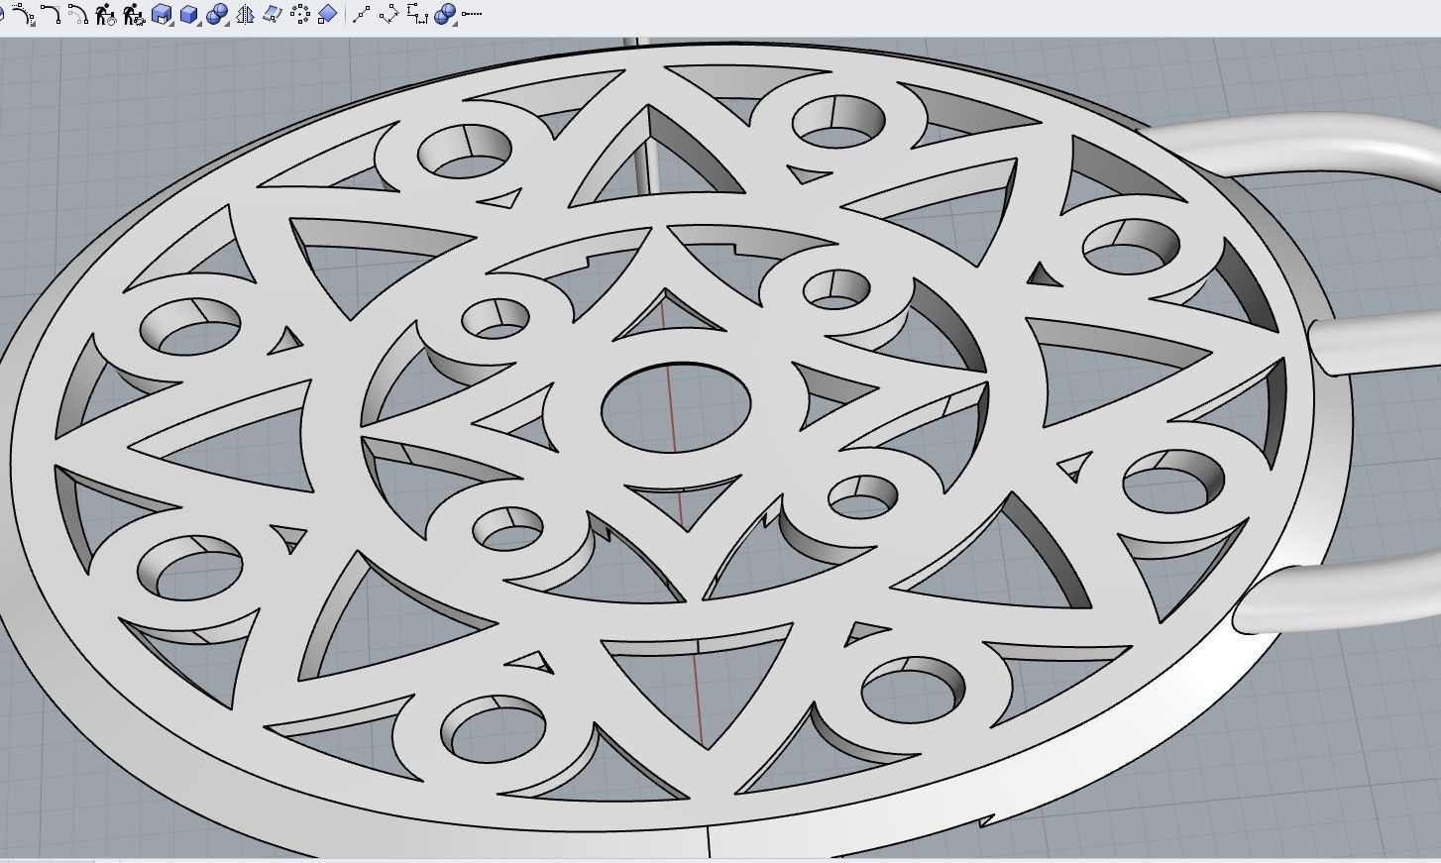1441x863 pixels.
Task: Run boolean union from the first two-spheres icon
Action: pos(217,14)
